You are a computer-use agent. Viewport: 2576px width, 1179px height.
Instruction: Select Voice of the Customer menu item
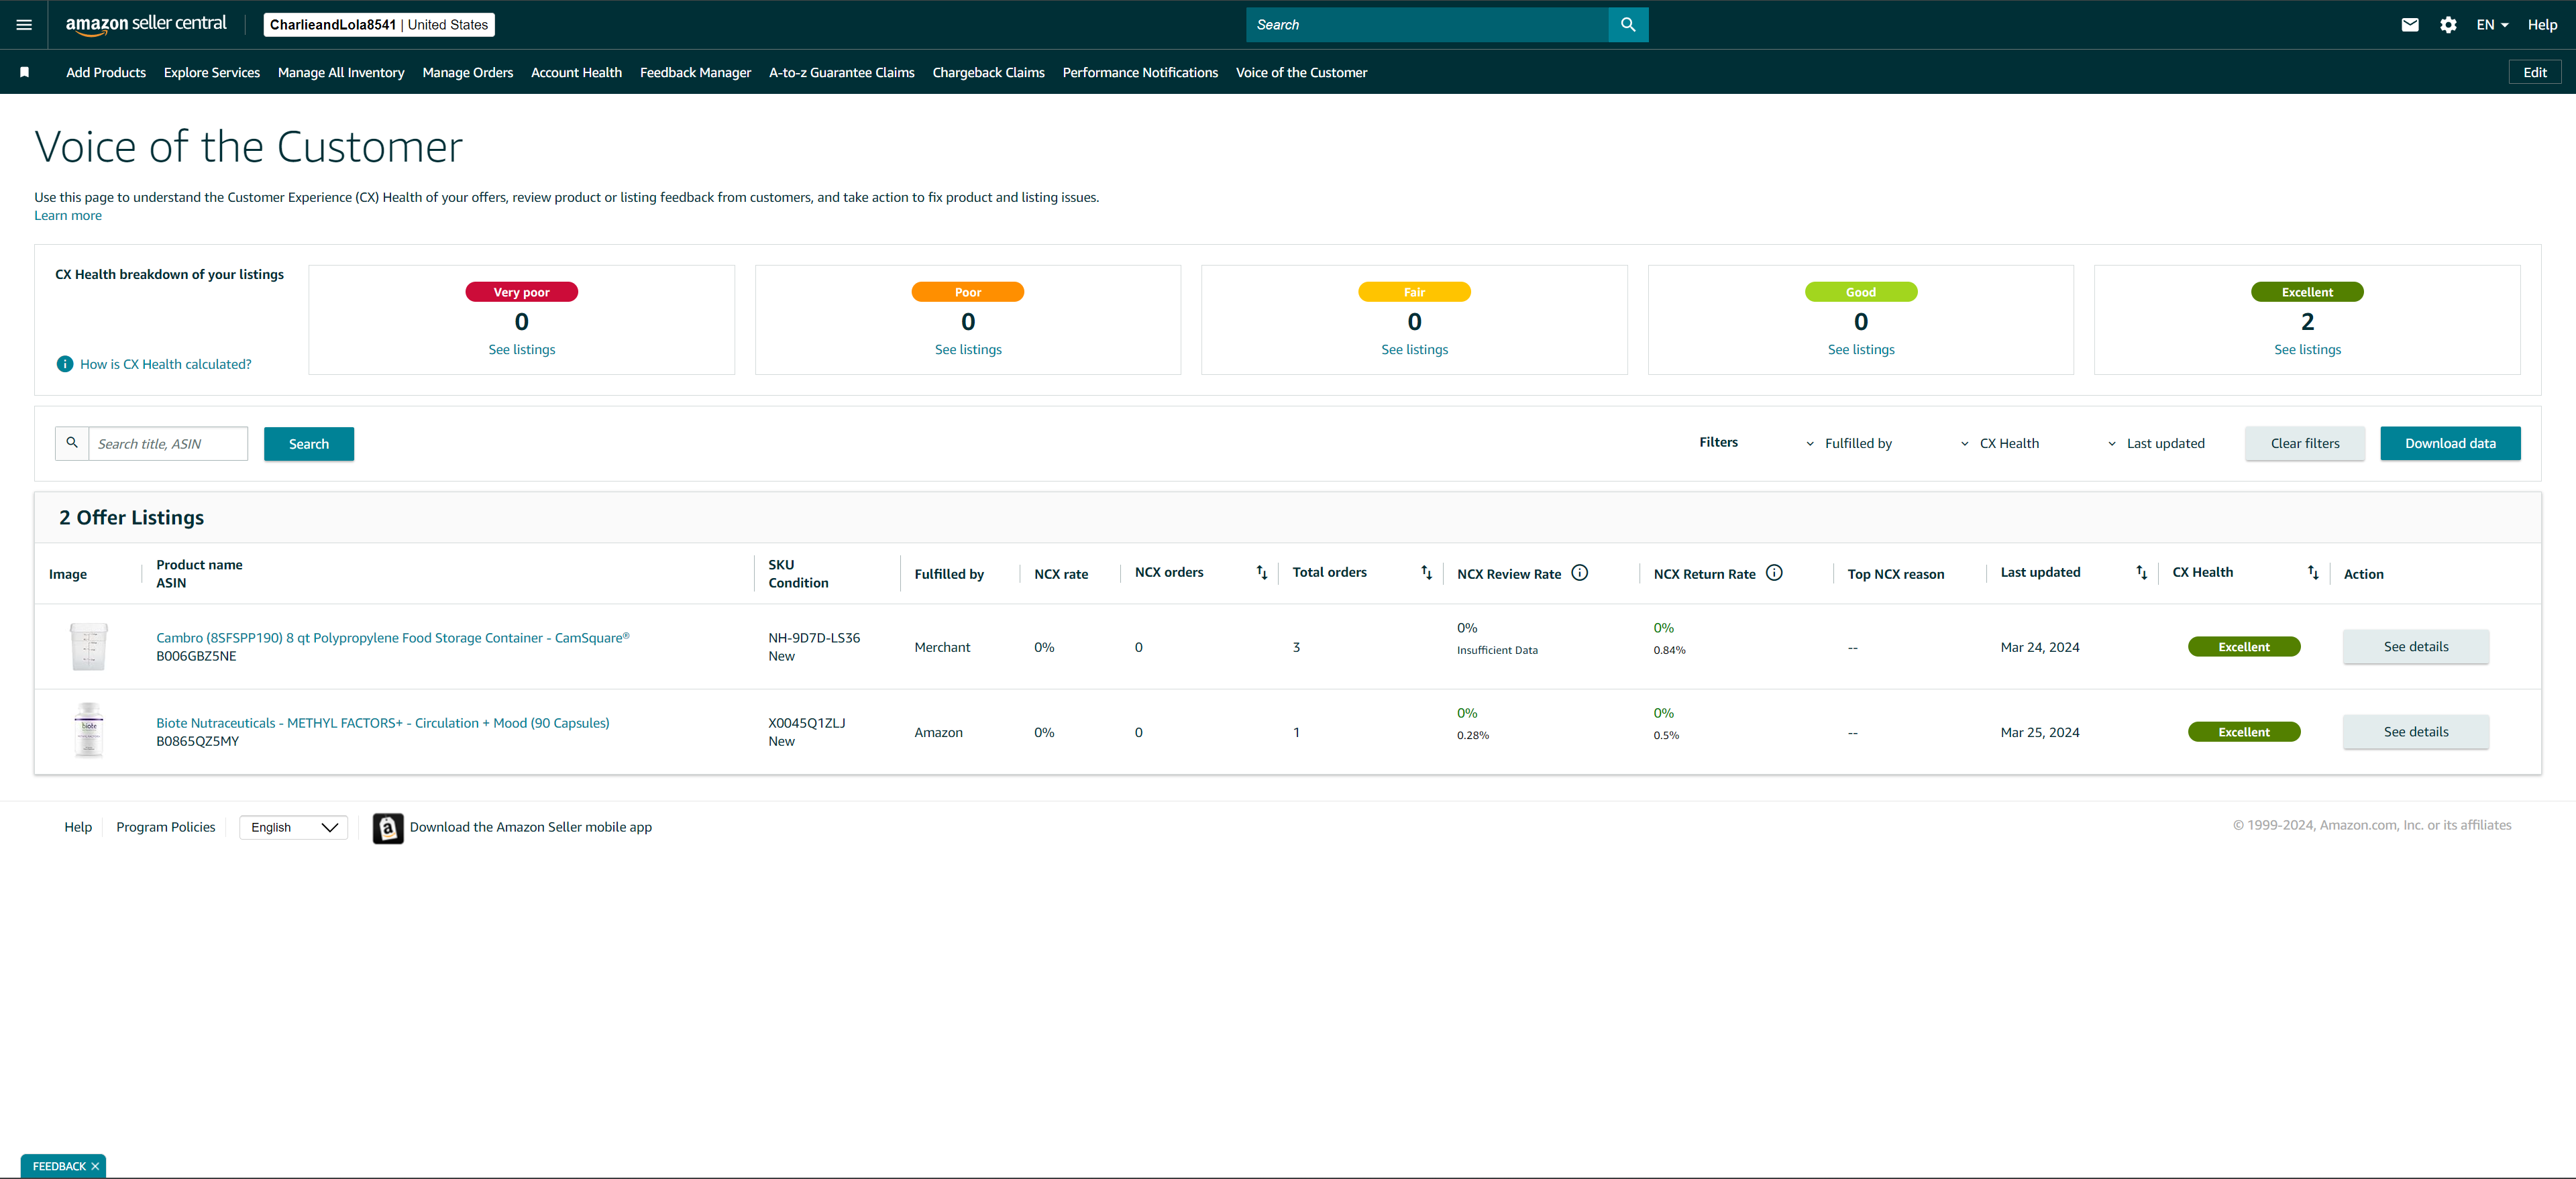point(1301,73)
